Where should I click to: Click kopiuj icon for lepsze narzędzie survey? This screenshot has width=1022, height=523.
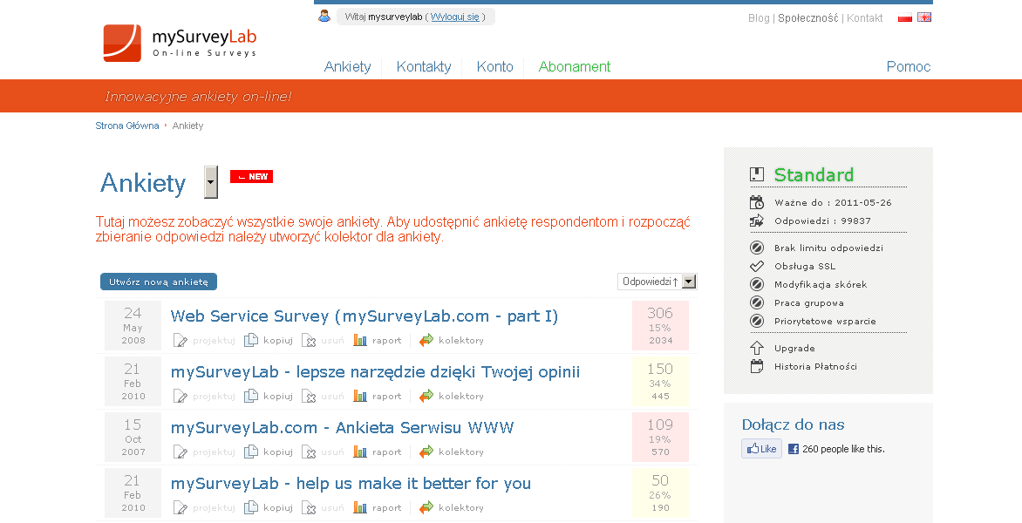click(251, 396)
